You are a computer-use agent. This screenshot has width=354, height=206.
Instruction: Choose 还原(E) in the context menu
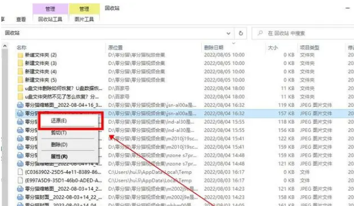coord(59,121)
